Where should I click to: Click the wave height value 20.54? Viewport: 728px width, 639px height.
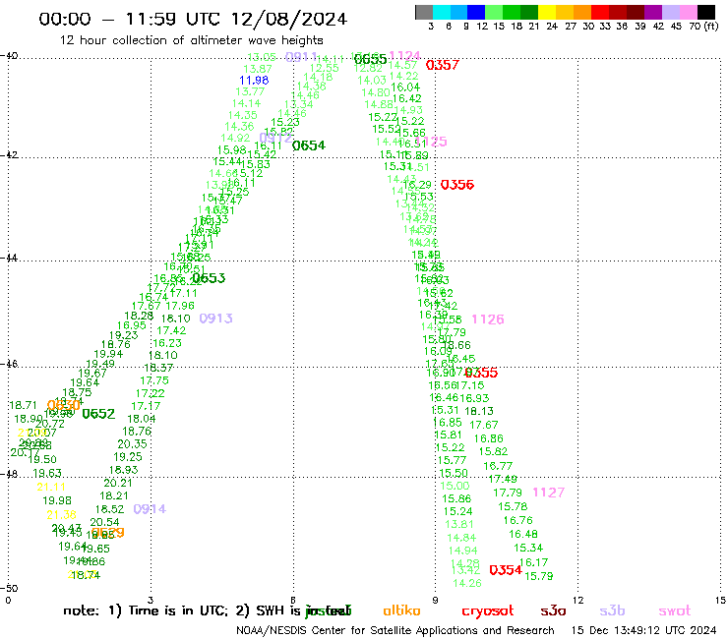tap(104, 522)
